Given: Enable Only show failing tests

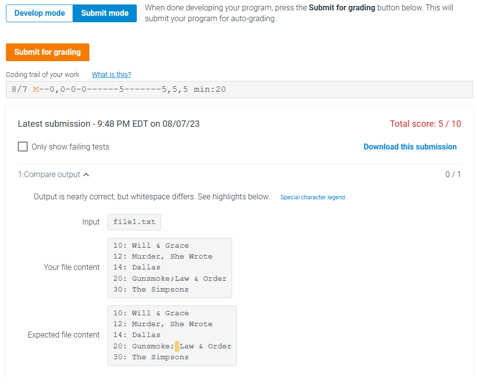Looking at the screenshot, I should 22,147.
